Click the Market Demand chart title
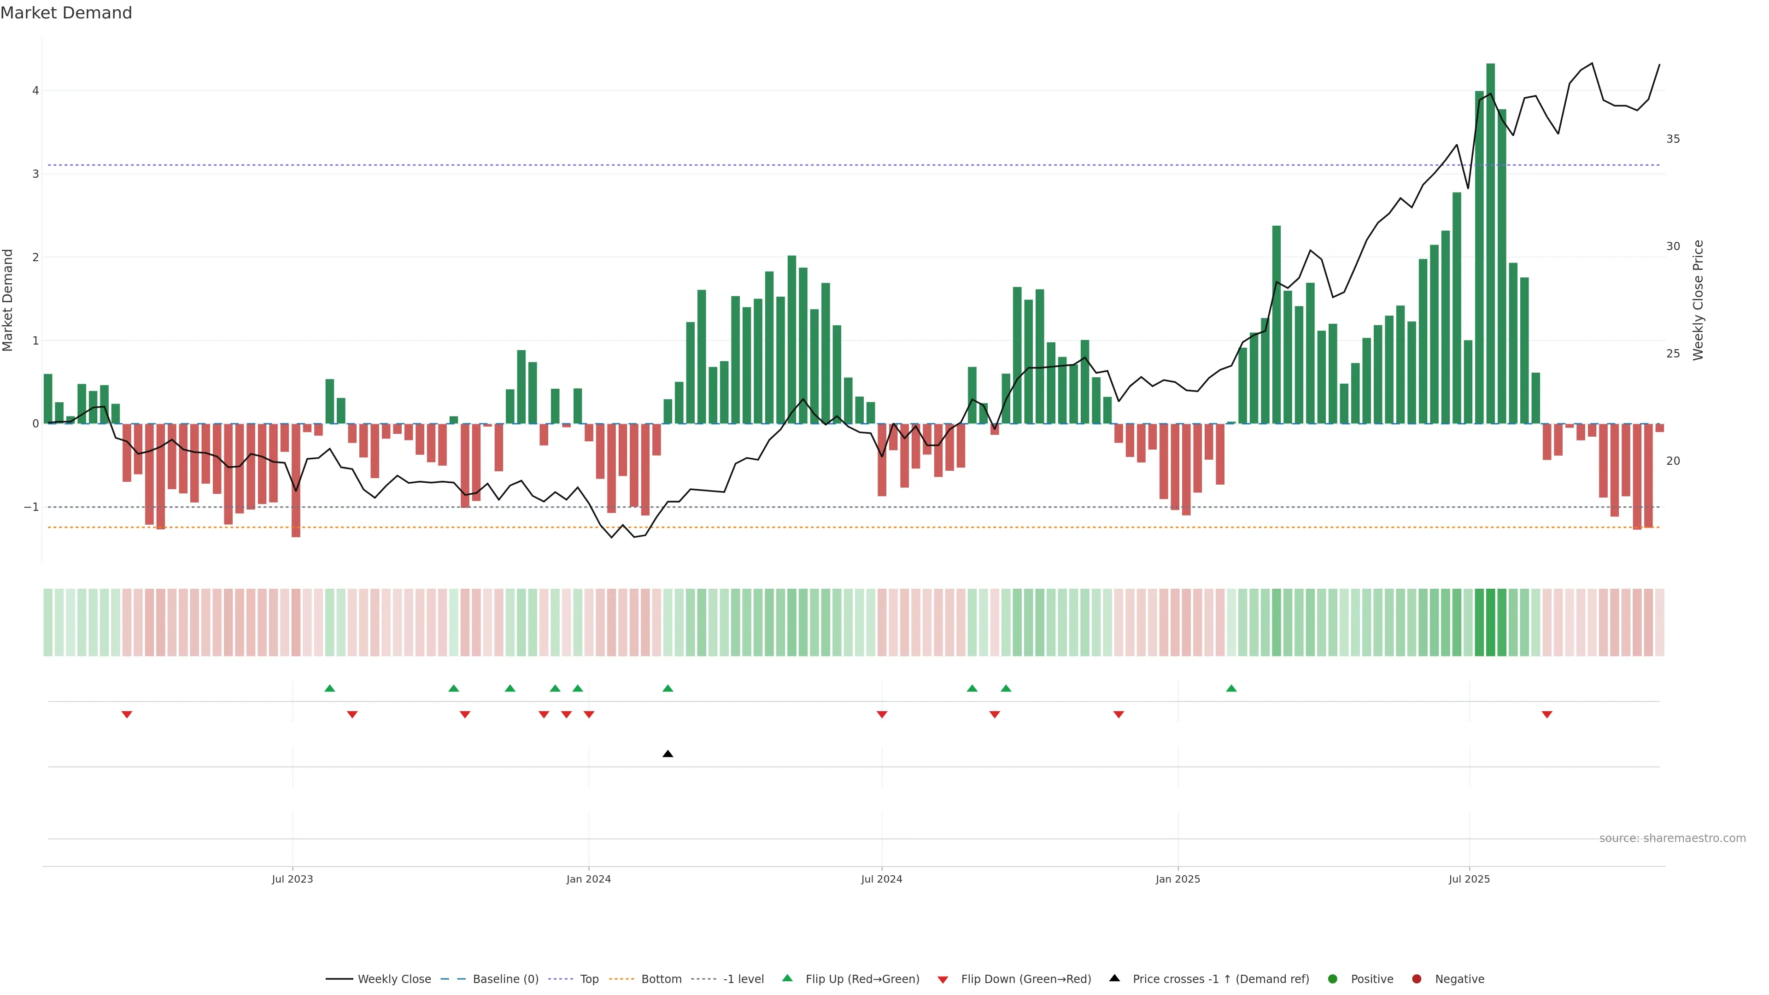Image resolution: width=1769 pixels, height=995 pixels. pyautogui.click(x=66, y=13)
